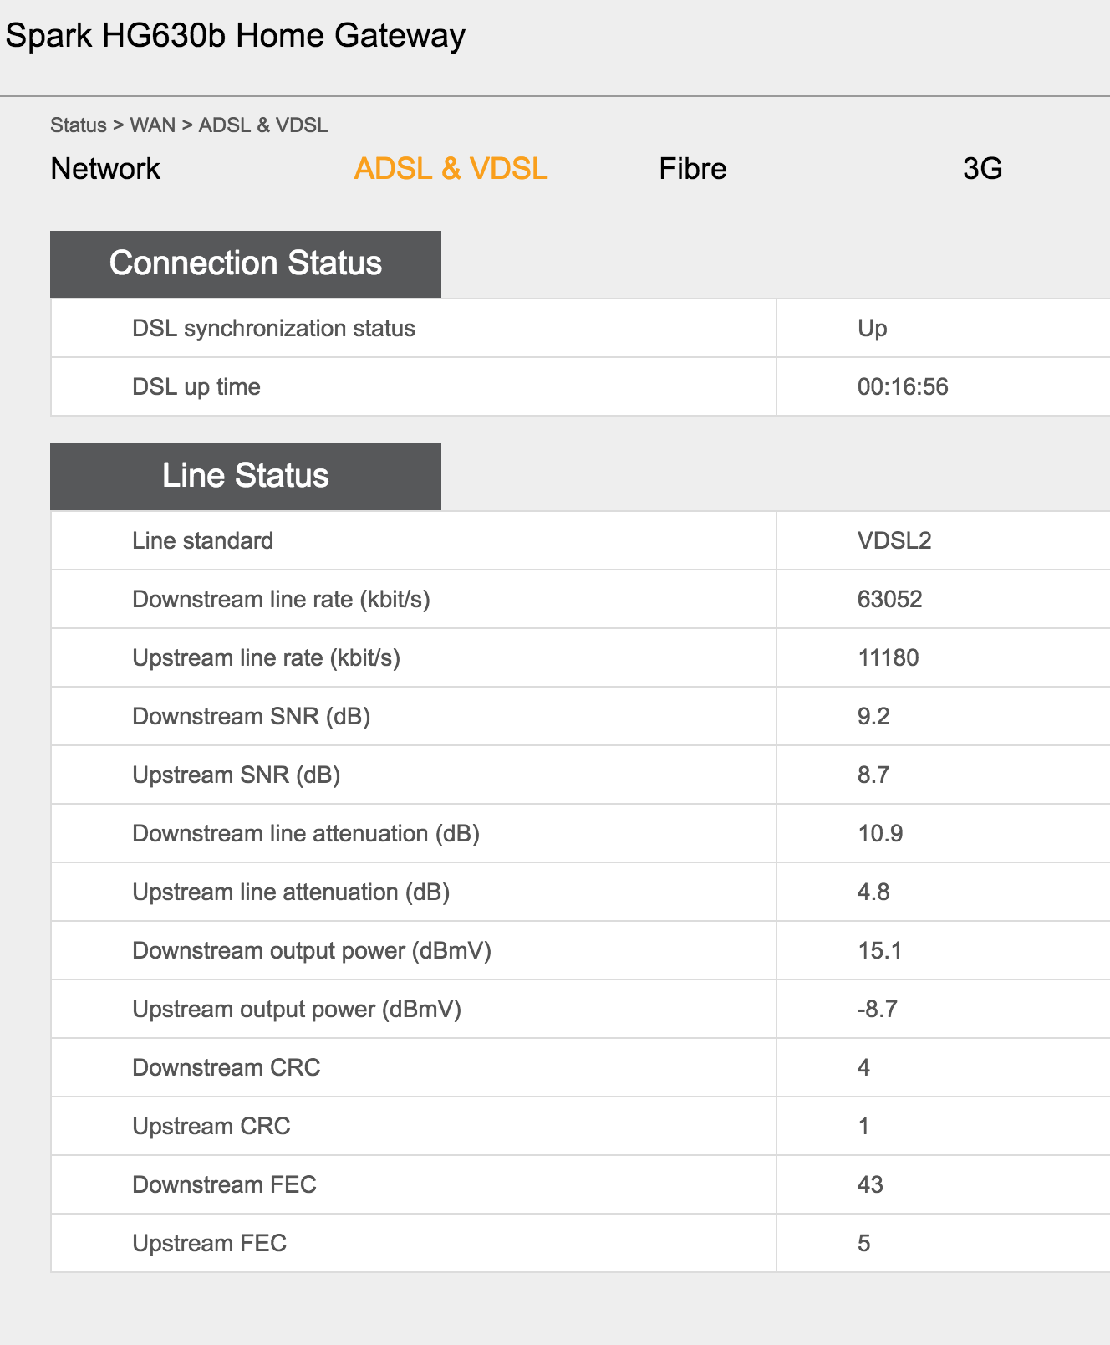Open the 3G tab
This screenshot has width=1110, height=1345.
(x=982, y=169)
